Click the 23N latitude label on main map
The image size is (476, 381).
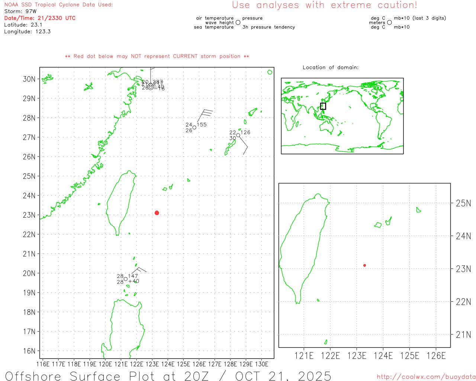pos(29,215)
